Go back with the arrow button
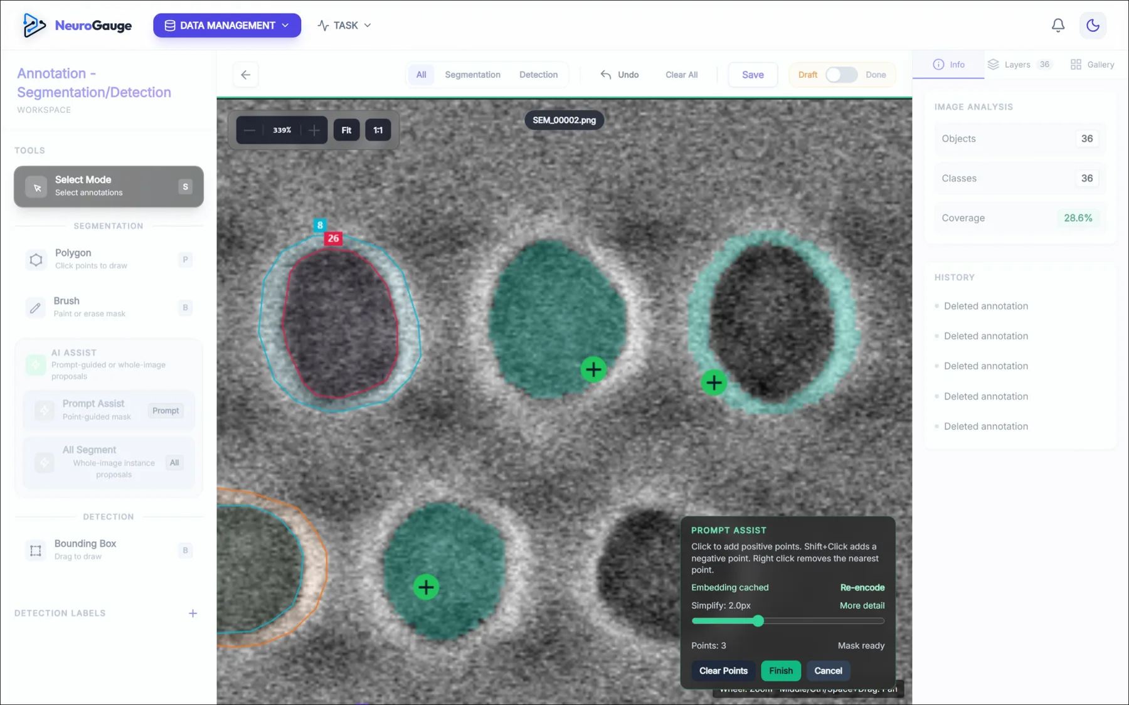This screenshot has height=705, width=1129. (x=245, y=75)
